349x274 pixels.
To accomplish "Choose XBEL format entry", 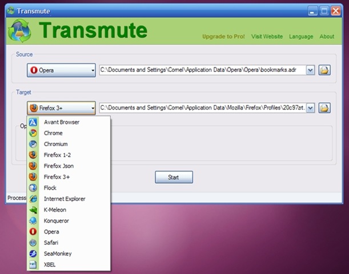I will pos(69,265).
